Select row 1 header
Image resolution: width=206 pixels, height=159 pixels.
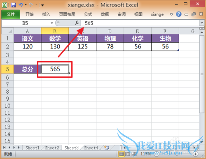pos(7,38)
